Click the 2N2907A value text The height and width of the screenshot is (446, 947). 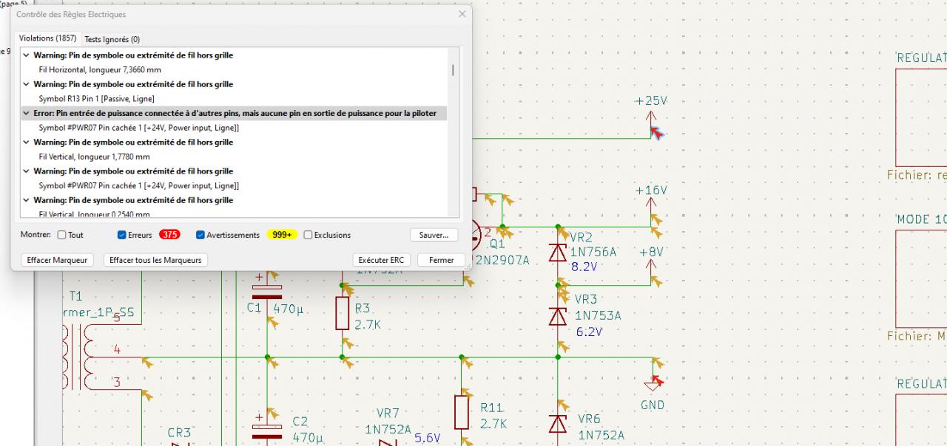point(502,260)
